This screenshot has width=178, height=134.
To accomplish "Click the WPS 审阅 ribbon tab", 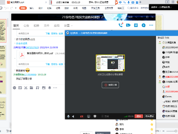I will 75,8.
